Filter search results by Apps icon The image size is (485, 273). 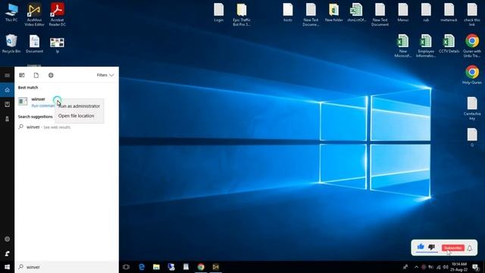tap(22, 75)
